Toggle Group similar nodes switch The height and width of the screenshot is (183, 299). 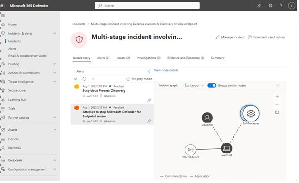tap(212, 85)
